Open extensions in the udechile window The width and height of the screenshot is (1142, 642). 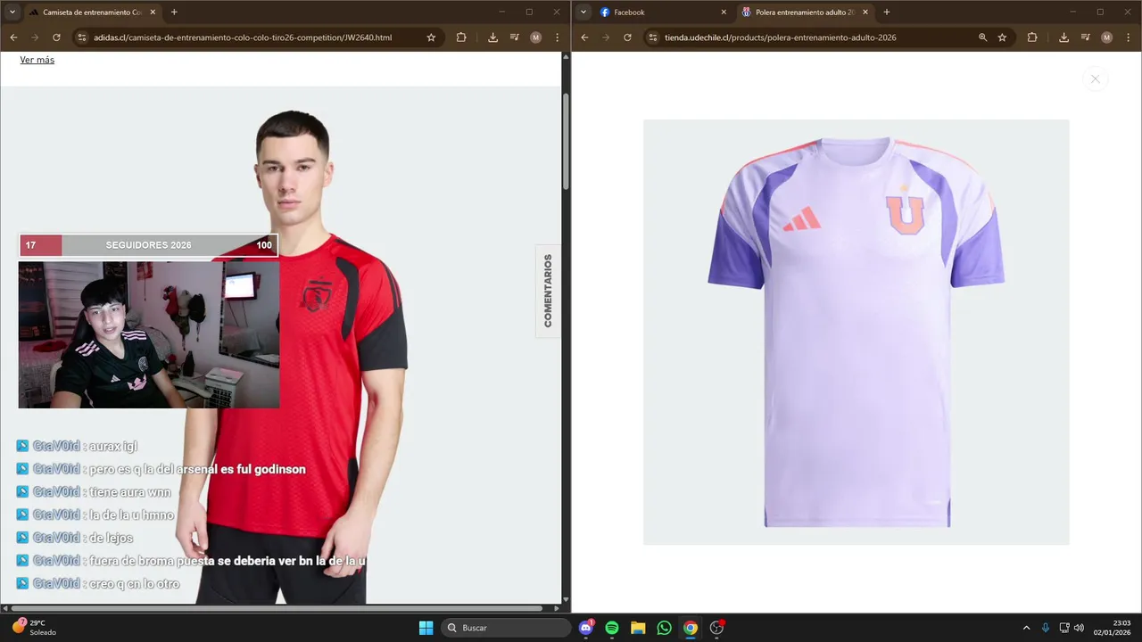click(1032, 37)
